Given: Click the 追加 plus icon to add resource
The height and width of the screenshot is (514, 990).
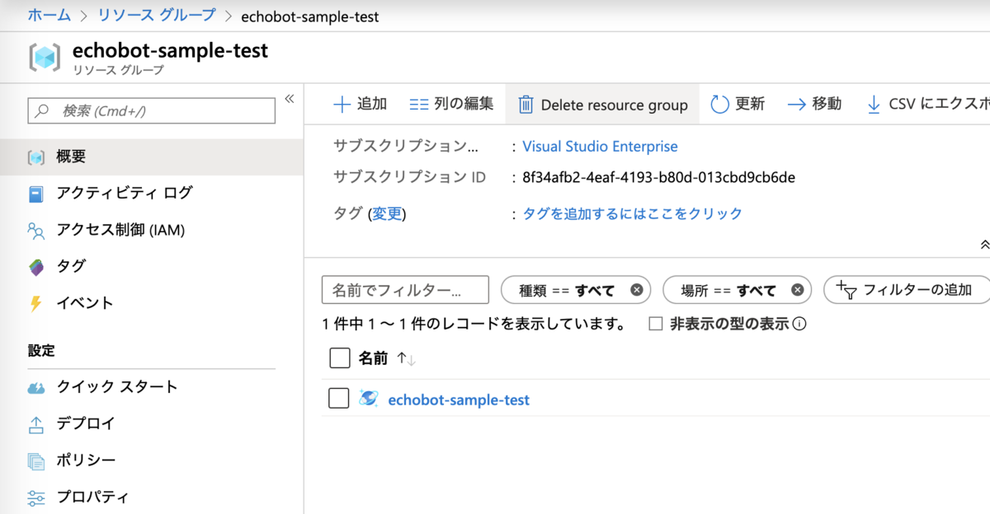Looking at the screenshot, I should (342, 104).
